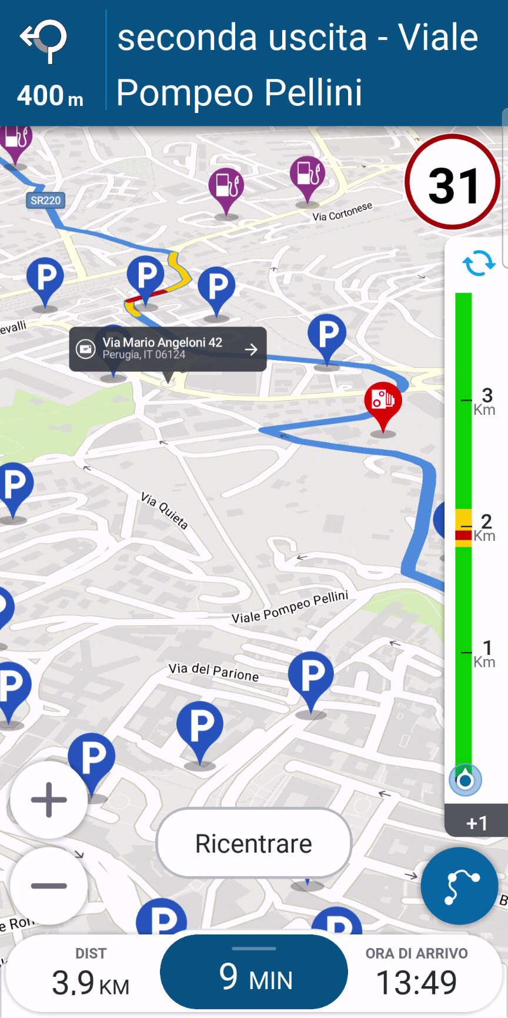Expand the +1 traffic events tab
Screen dimensions: 508x1018
(476, 821)
